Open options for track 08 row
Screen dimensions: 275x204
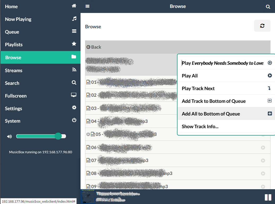click(x=263, y=173)
